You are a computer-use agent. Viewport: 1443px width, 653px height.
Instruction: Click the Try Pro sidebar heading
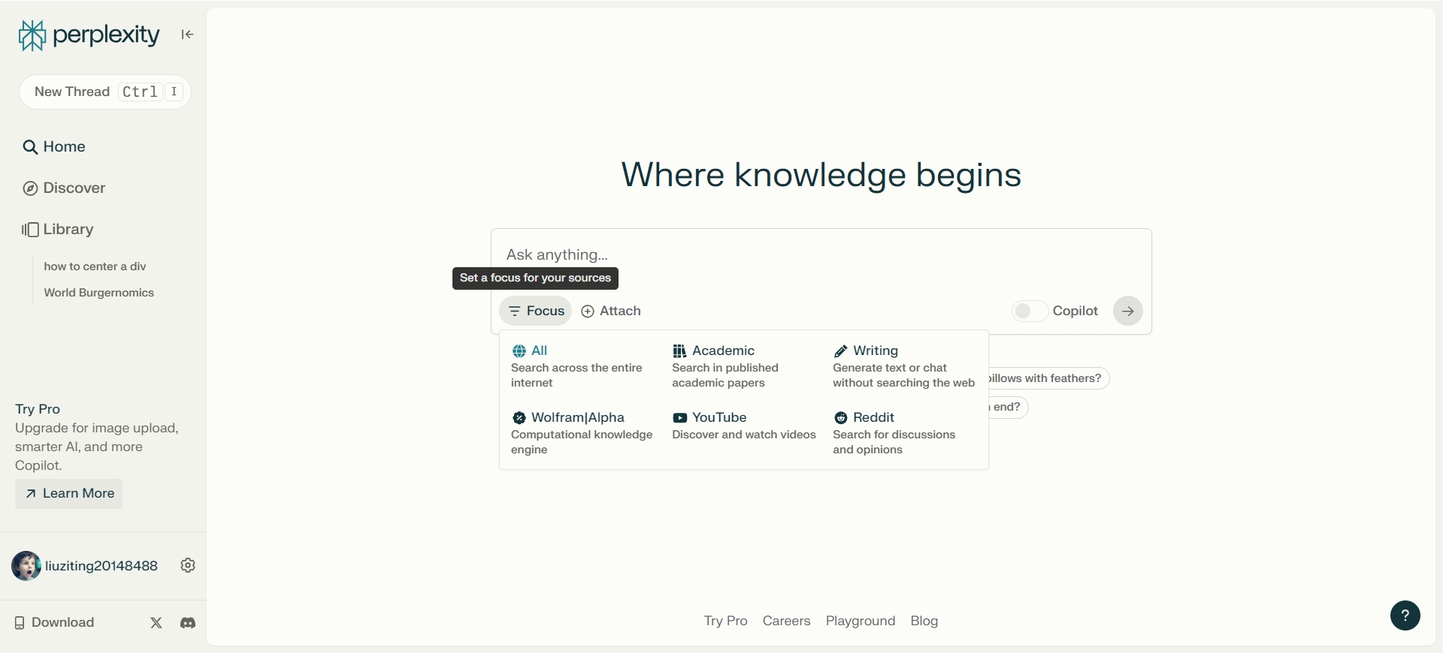38,409
